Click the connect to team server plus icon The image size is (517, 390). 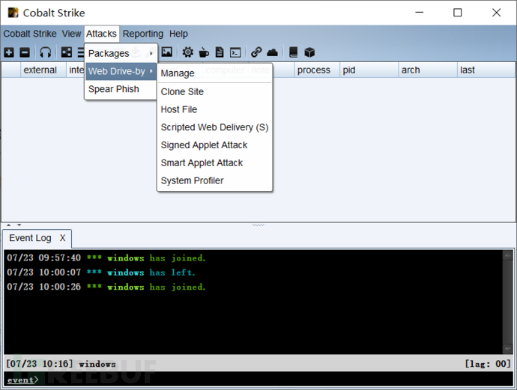[9, 52]
